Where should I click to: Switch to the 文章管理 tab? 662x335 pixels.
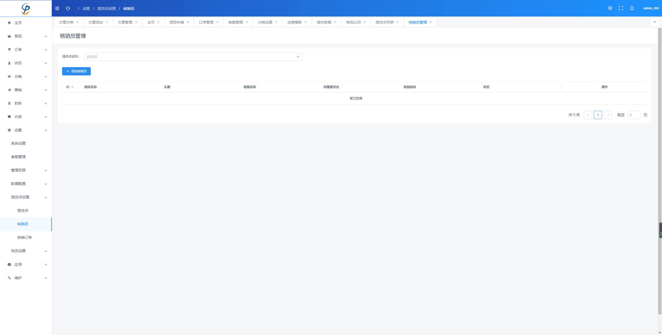[x=125, y=22]
